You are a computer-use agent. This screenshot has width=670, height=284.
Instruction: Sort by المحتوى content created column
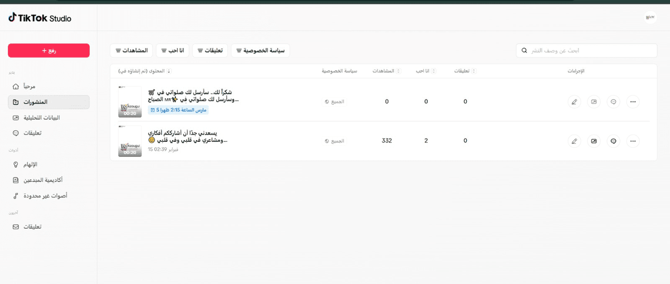145,71
